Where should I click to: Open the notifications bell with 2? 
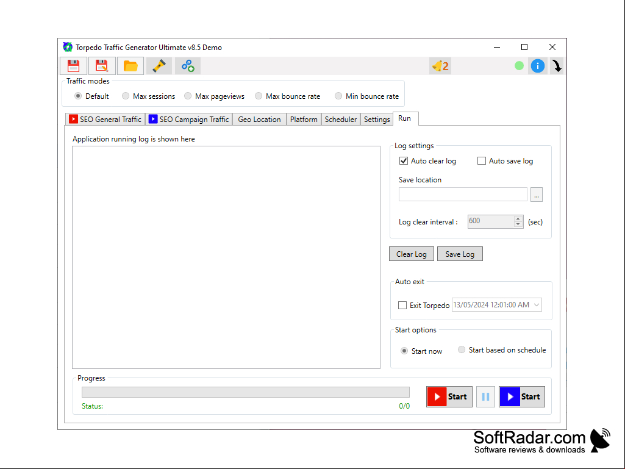point(440,66)
